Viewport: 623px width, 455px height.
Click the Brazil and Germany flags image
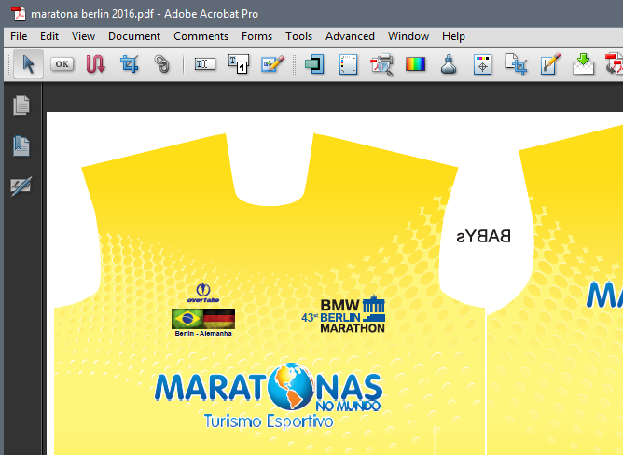(203, 318)
